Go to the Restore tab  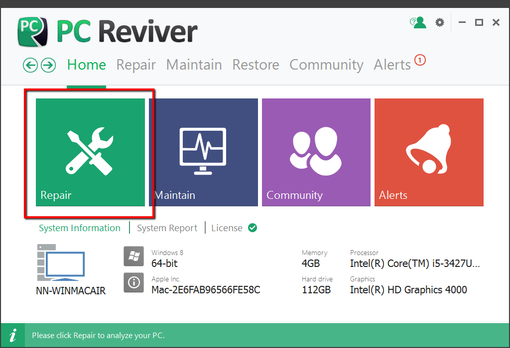[255, 65]
